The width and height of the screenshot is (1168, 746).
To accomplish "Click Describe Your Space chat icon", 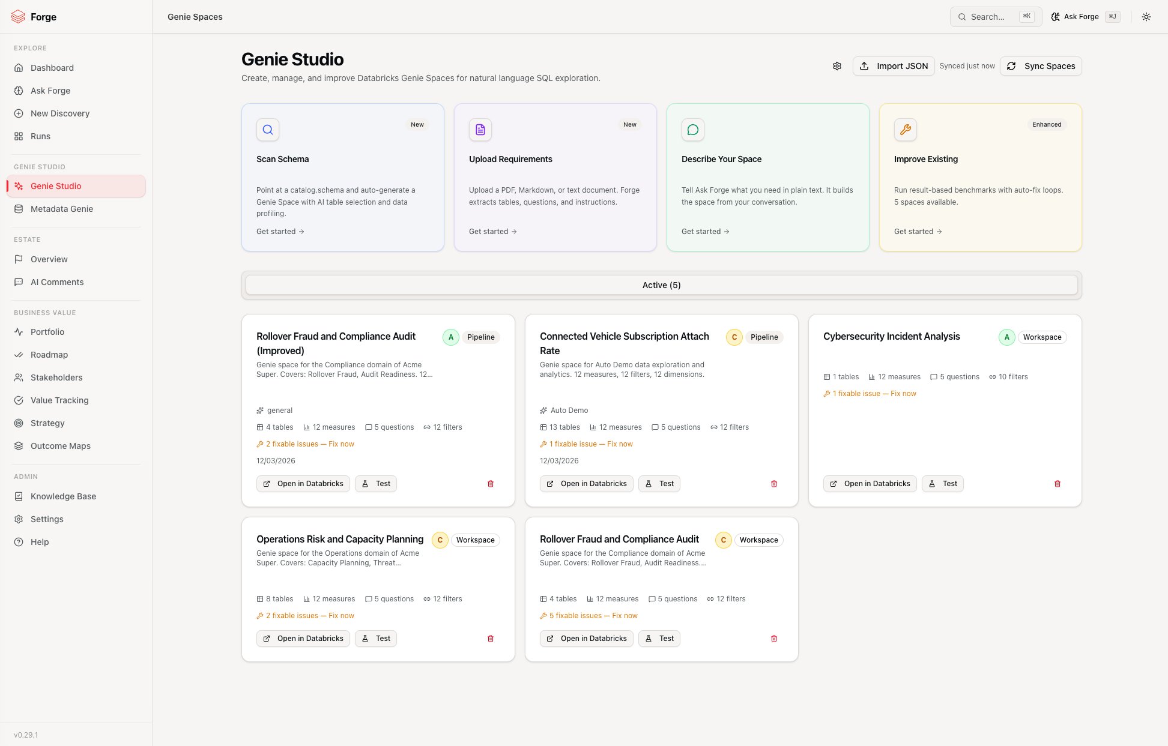I will pos(693,130).
